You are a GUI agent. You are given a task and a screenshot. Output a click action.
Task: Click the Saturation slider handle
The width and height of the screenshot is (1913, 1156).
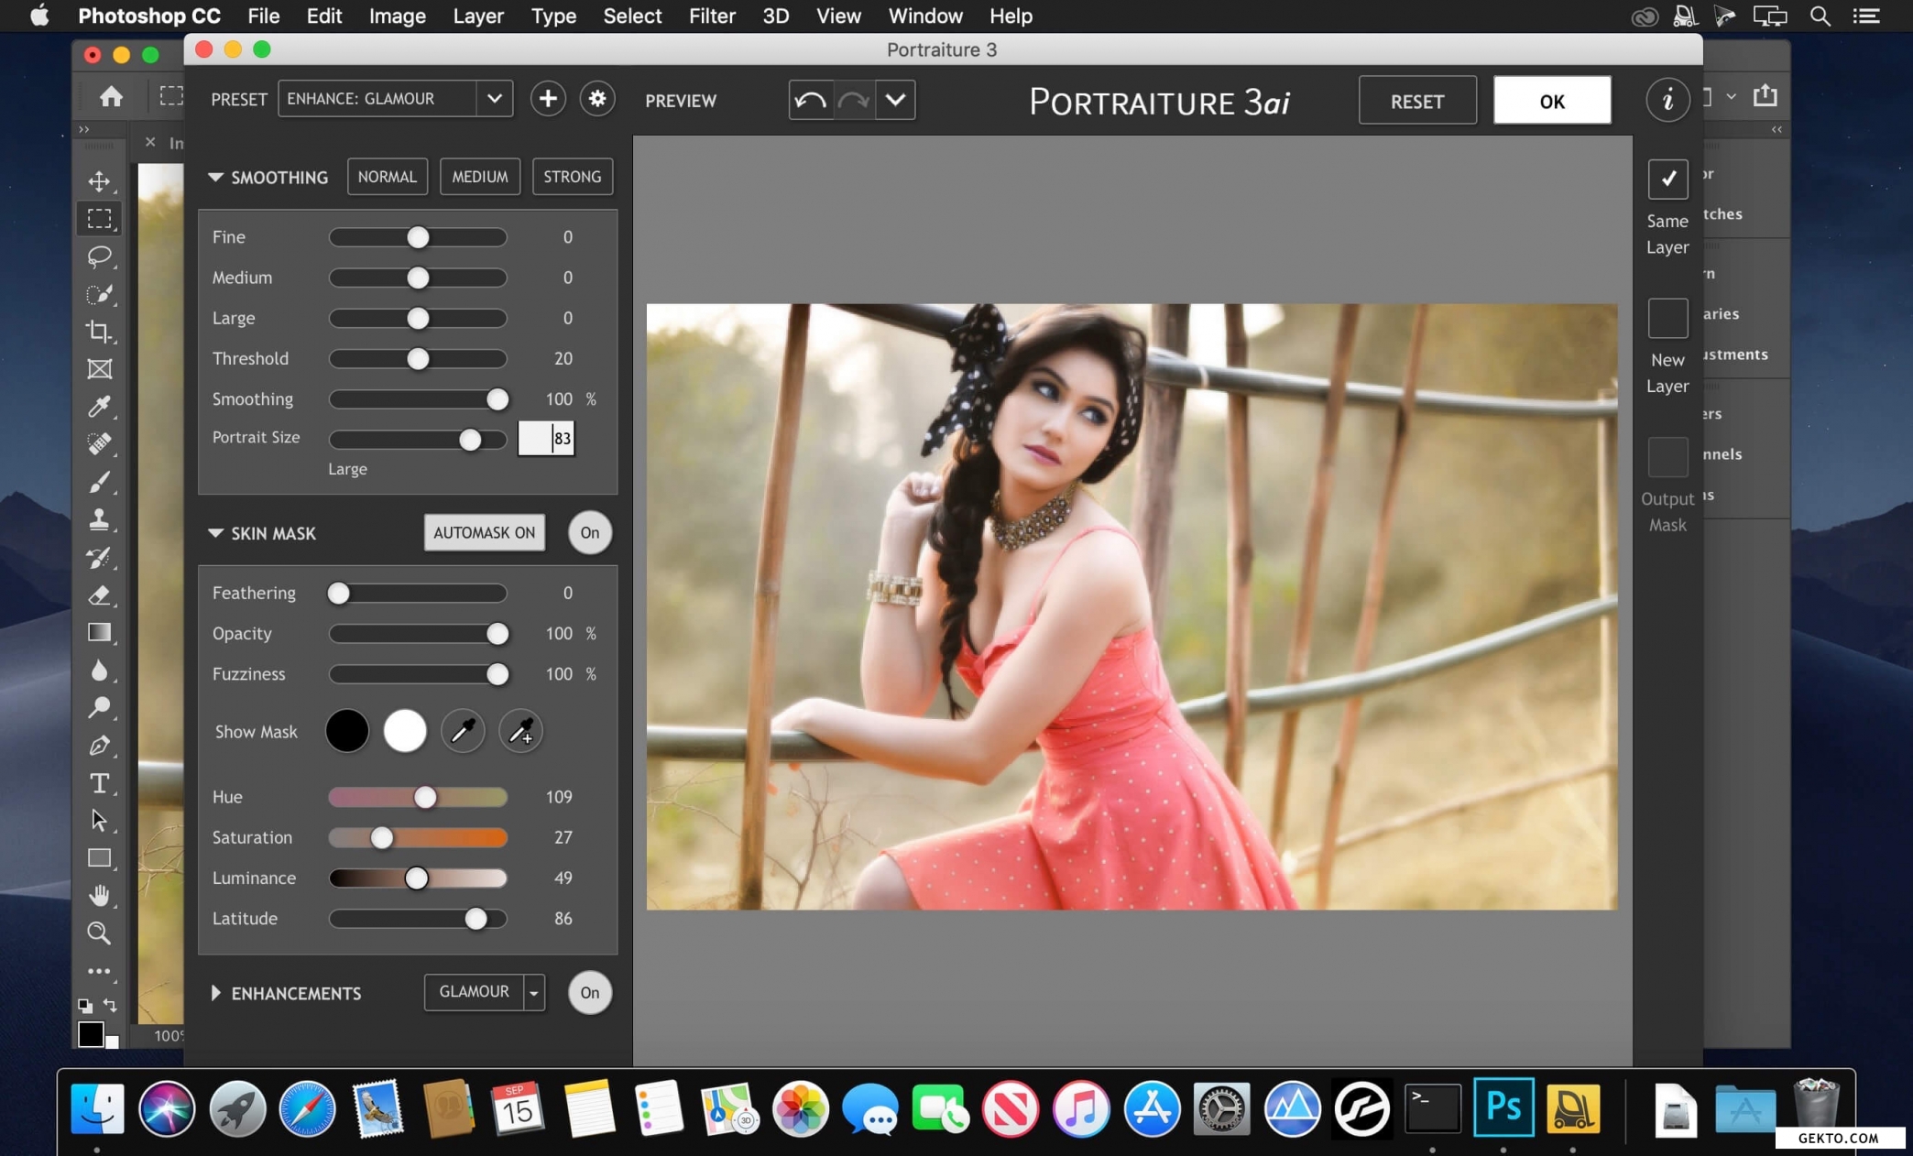(x=382, y=837)
